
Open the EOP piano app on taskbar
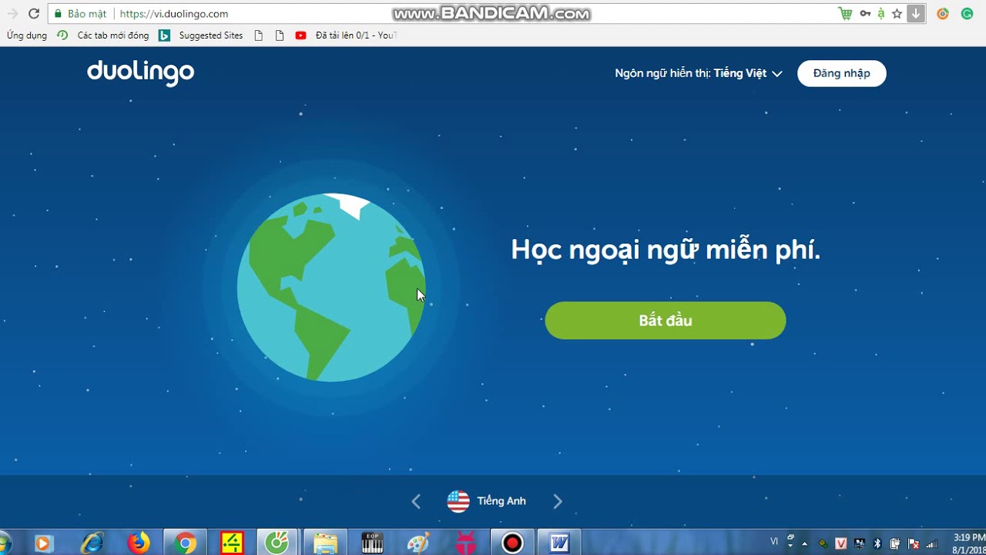point(372,543)
